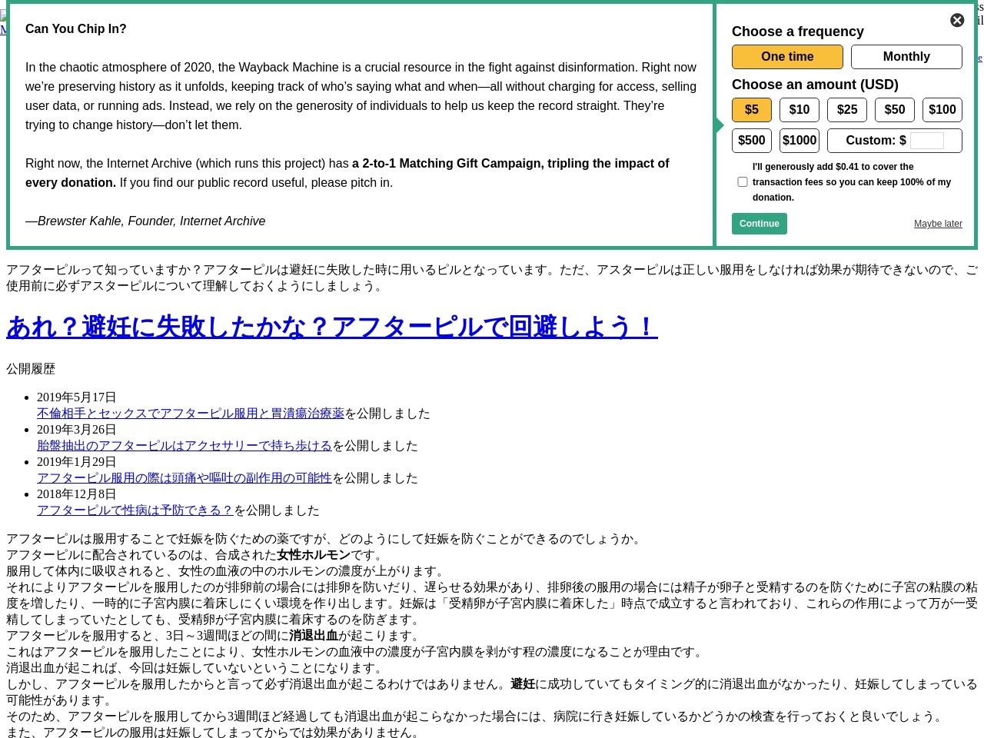Open the 胎盤抽出のアフターピル article link

tap(184, 446)
